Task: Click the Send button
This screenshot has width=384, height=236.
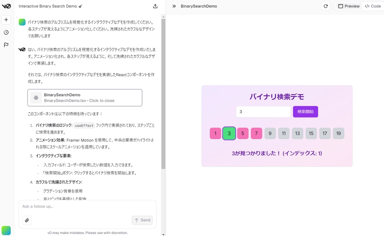Action: [142, 220]
